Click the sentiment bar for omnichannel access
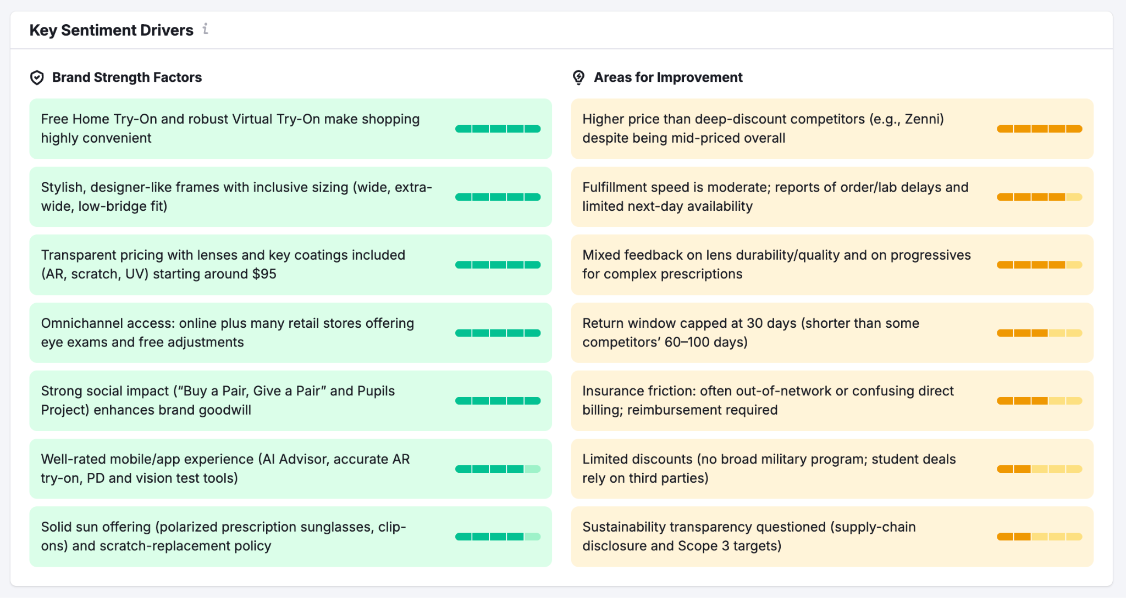The image size is (1126, 598). tap(498, 332)
